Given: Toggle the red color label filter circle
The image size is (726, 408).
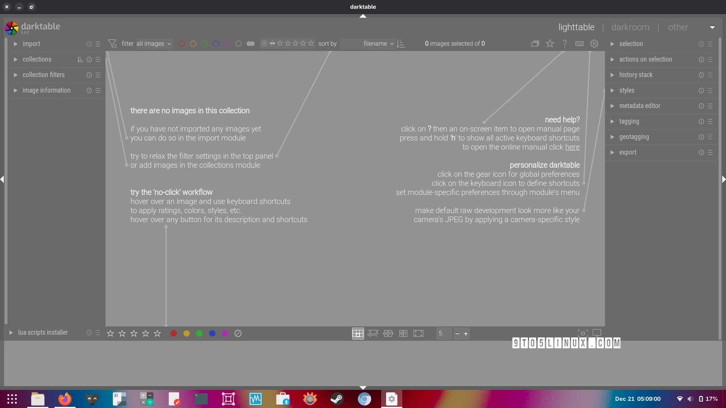Looking at the screenshot, I should (x=181, y=43).
